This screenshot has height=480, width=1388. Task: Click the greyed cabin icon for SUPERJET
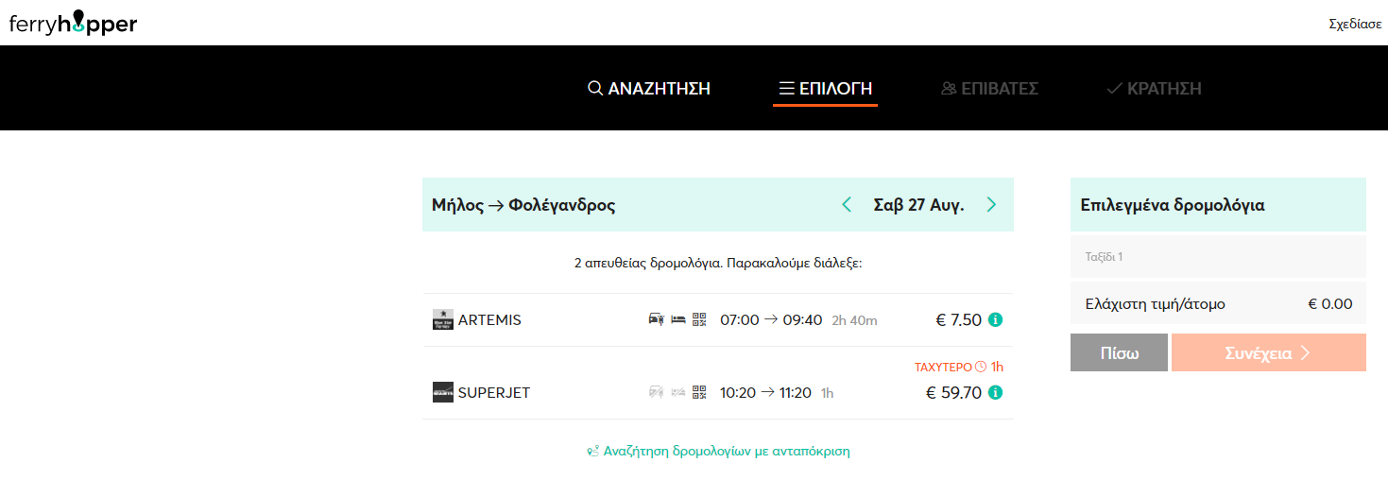pyautogui.click(x=678, y=391)
